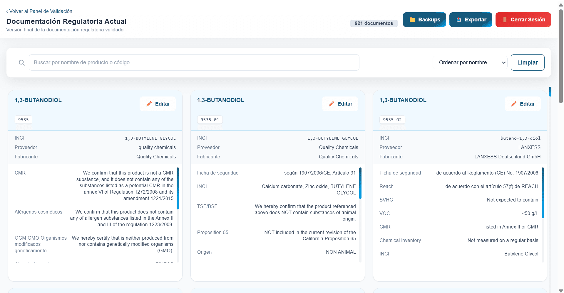Focus the product name search field
The width and height of the screenshot is (564, 293).
tap(194, 62)
